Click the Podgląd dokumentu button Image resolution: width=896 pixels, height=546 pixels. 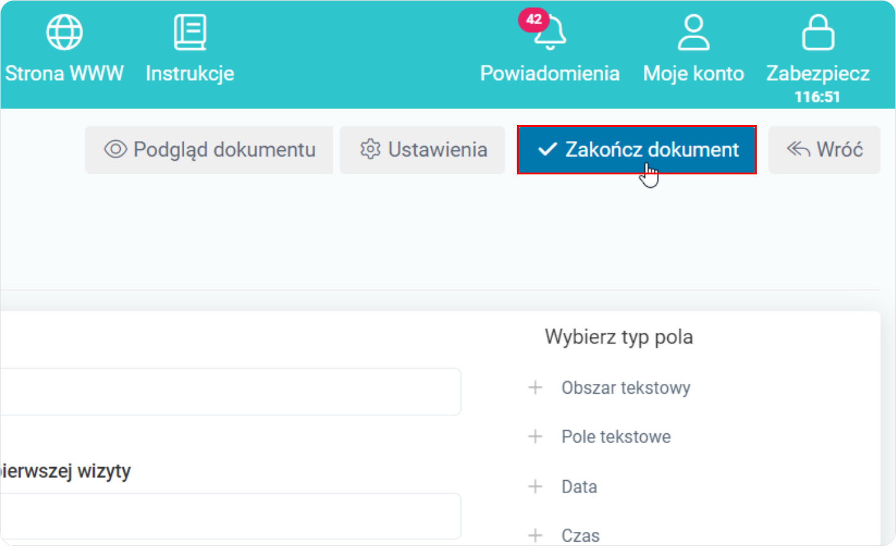tap(209, 150)
